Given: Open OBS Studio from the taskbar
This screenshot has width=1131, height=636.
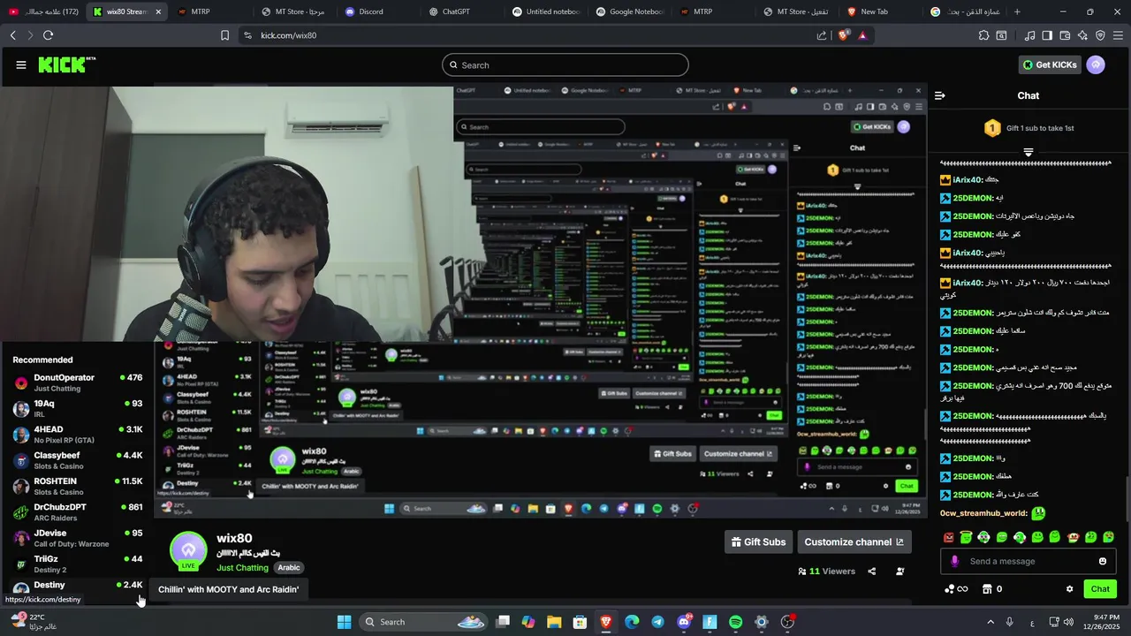Looking at the screenshot, I should tap(787, 622).
